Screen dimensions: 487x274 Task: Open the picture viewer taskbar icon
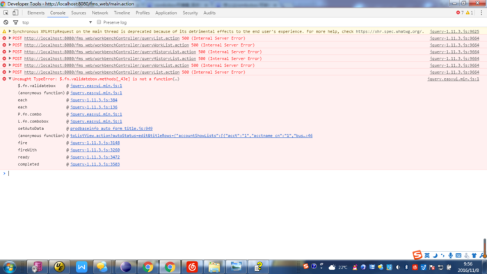[x=237, y=267]
